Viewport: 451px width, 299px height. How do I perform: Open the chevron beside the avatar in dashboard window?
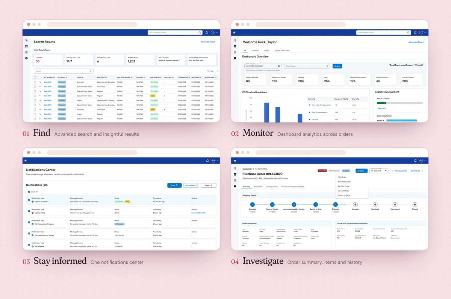(x=425, y=33)
